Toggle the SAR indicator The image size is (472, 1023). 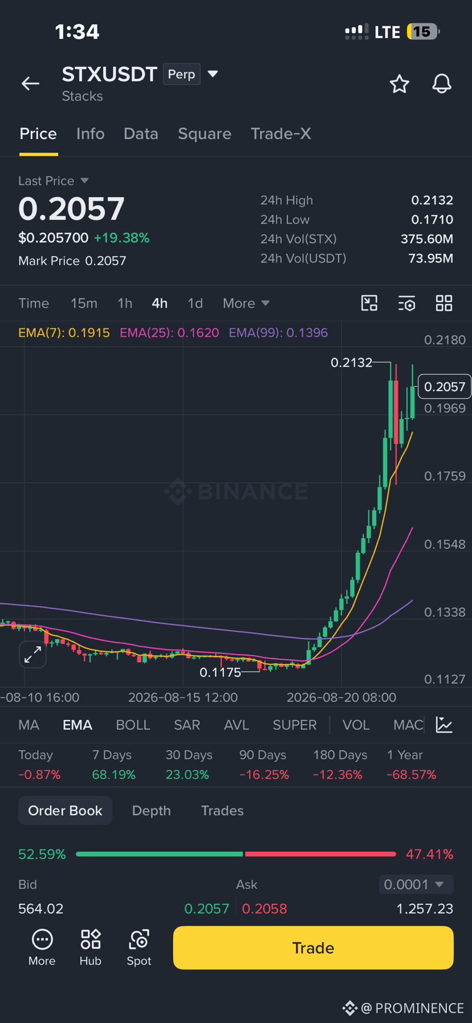(x=187, y=725)
